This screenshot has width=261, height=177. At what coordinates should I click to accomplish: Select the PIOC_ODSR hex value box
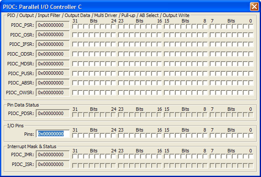(x=53, y=54)
